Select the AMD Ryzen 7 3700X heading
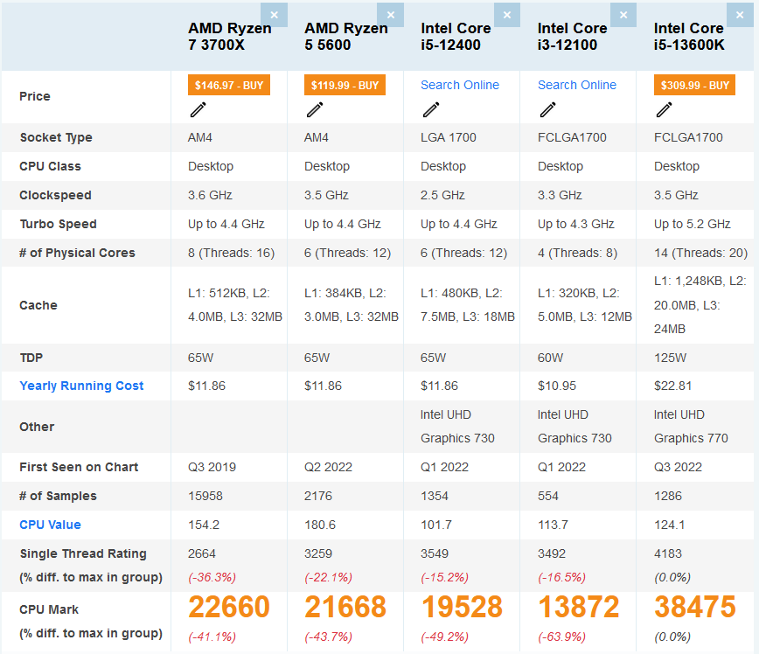 click(x=230, y=37)
